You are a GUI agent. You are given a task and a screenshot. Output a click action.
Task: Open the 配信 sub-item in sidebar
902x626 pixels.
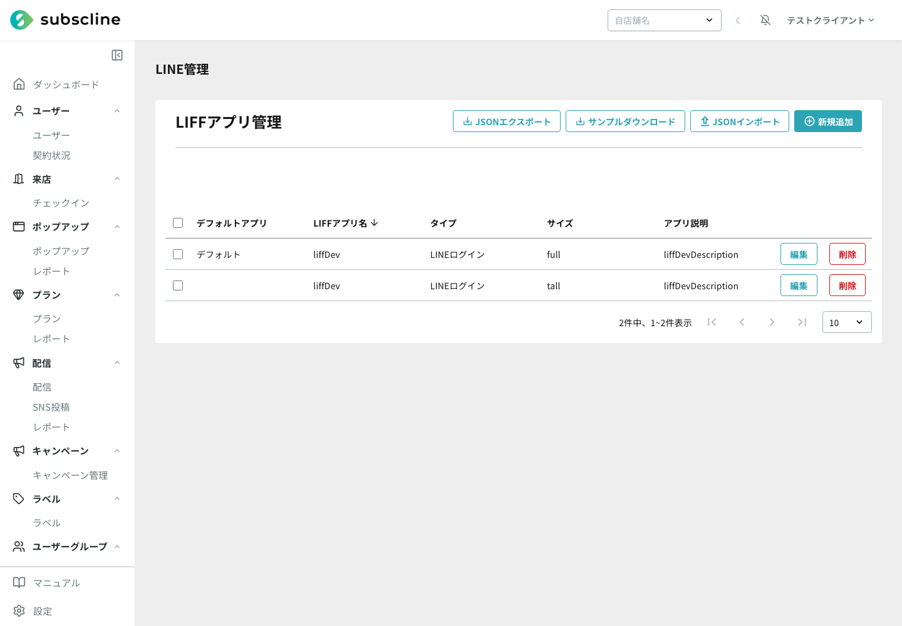(42, 387)
